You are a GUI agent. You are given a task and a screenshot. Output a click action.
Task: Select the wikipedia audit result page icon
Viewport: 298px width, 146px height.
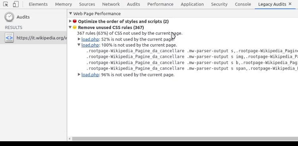point(9,38)
